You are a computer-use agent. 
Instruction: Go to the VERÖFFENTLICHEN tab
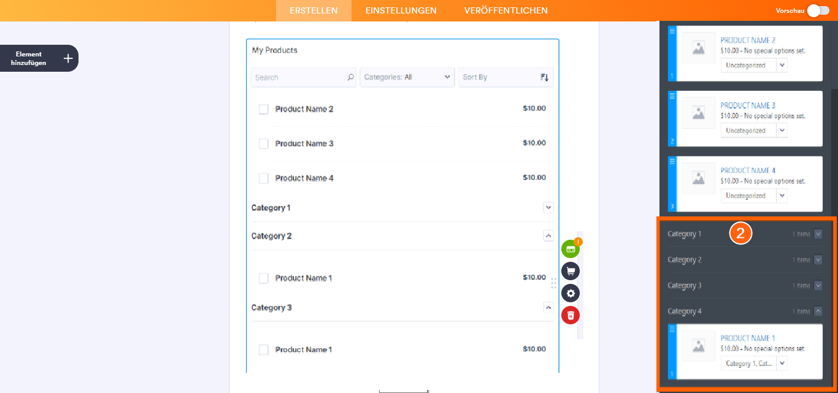[x=506, y=10]
